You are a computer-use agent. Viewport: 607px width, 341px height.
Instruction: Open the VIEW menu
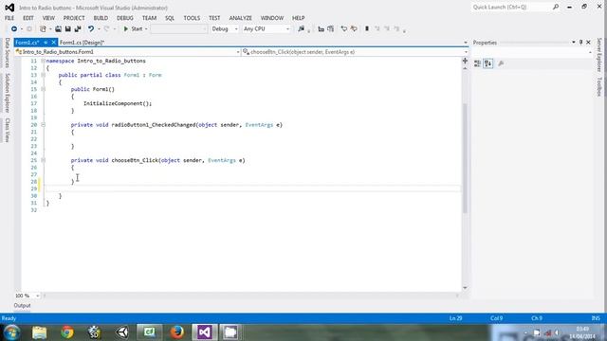point(48,18)
